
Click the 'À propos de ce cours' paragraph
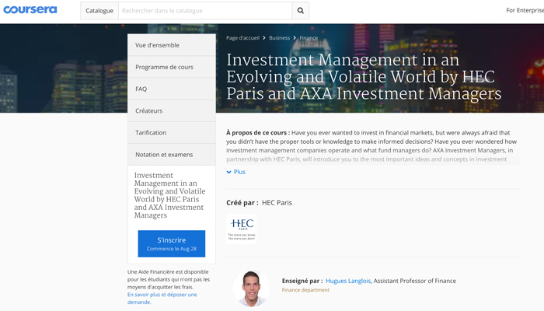[x=371, y=146]
